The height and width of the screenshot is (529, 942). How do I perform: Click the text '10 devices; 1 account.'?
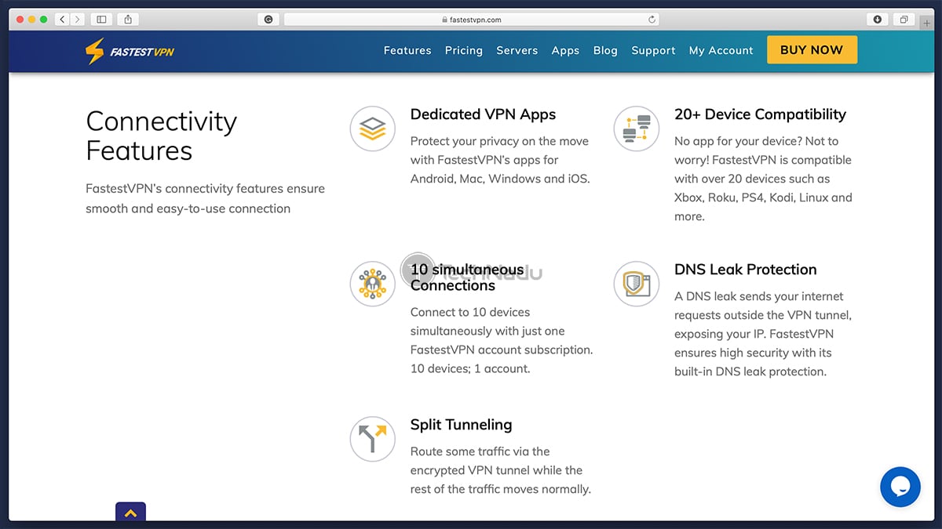470,368
